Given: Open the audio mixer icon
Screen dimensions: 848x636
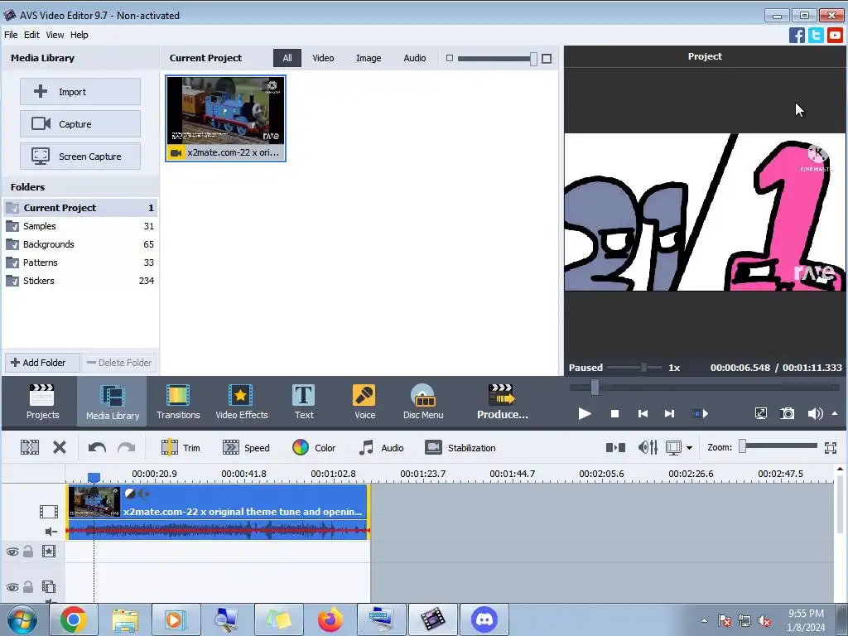Looking at the screenshot, I should pos(648,448).
